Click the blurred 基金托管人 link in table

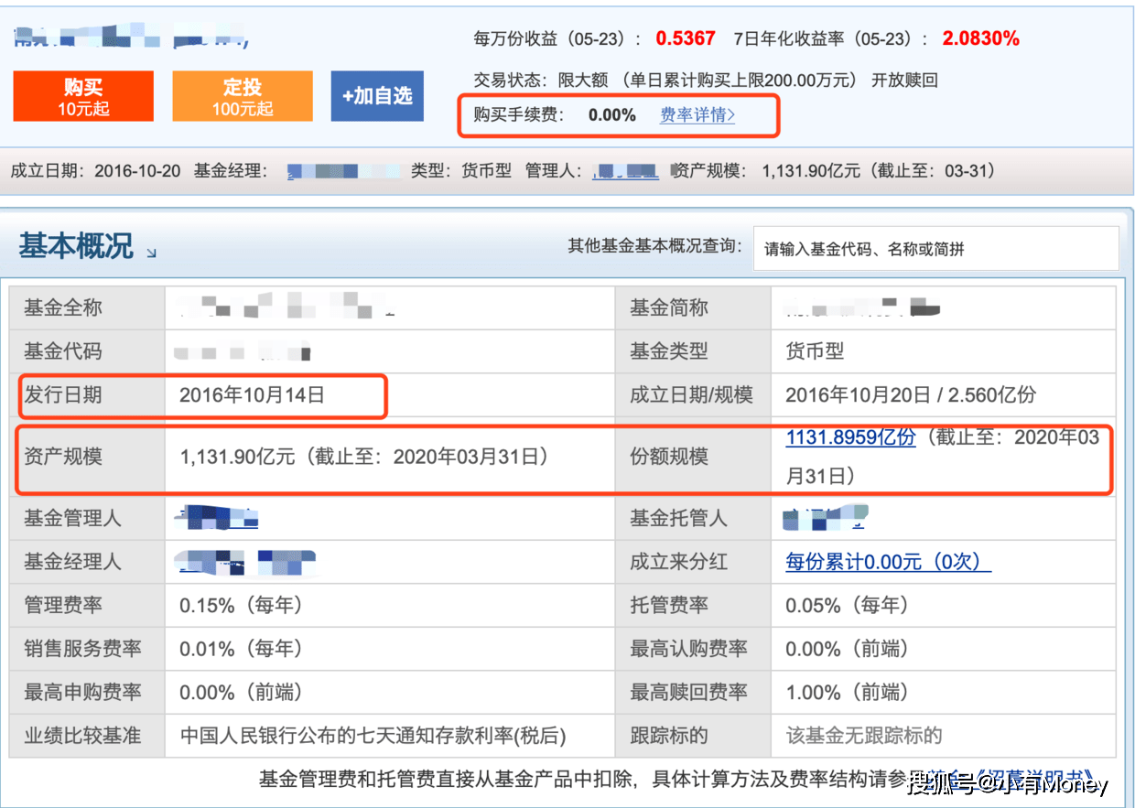click(x=826, y=518)
